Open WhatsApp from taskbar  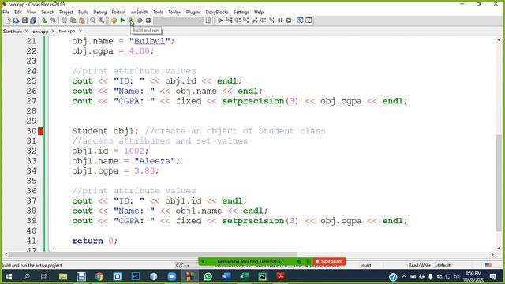[208, 276]
